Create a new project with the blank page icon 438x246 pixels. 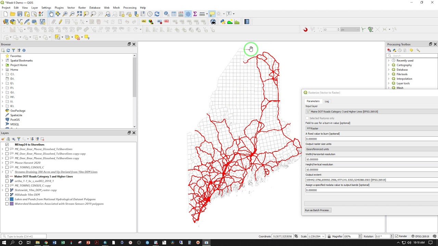coord(5,14)
